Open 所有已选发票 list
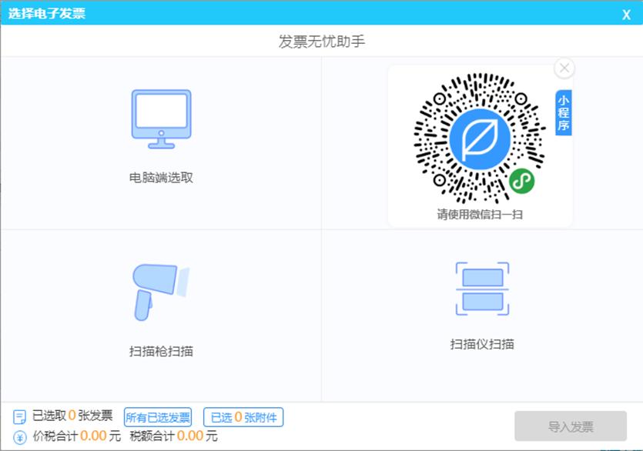 pos(158,417)
